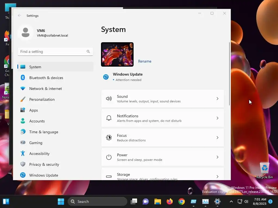Viewport: 278px width, 208px height.
Task: Go to Network & internet settings
Action: tap(55, 89)
